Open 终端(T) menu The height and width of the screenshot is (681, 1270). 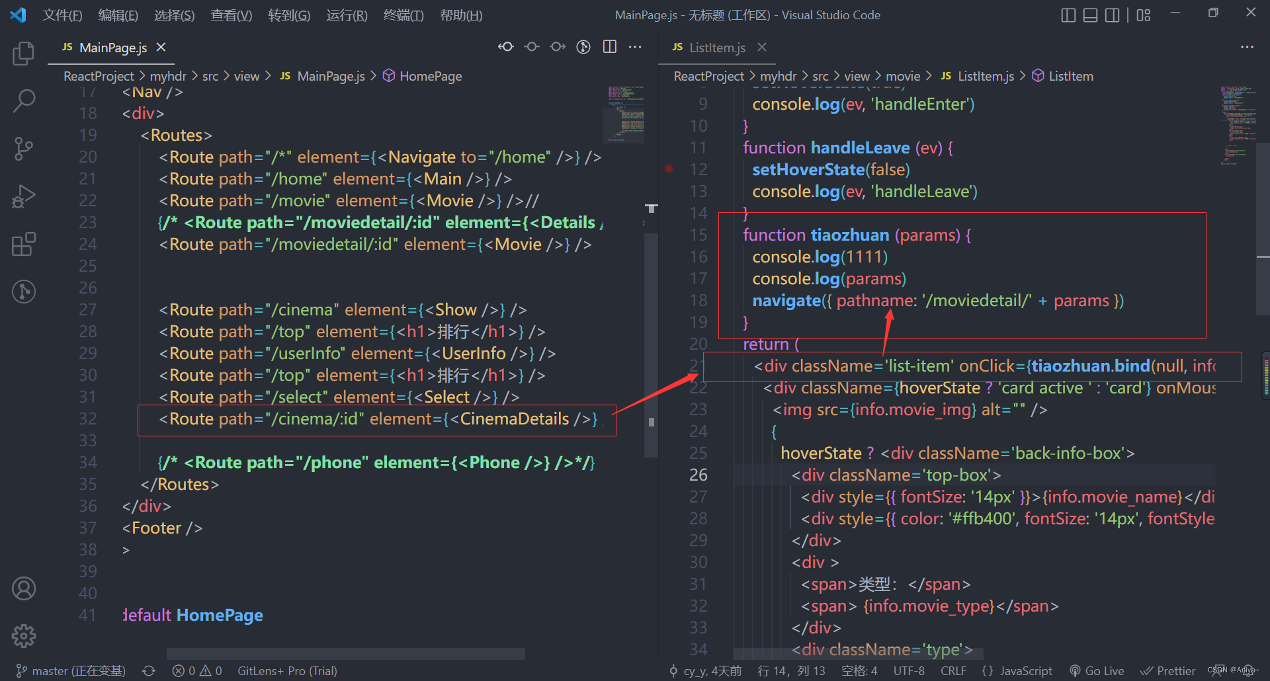[403, 15]
